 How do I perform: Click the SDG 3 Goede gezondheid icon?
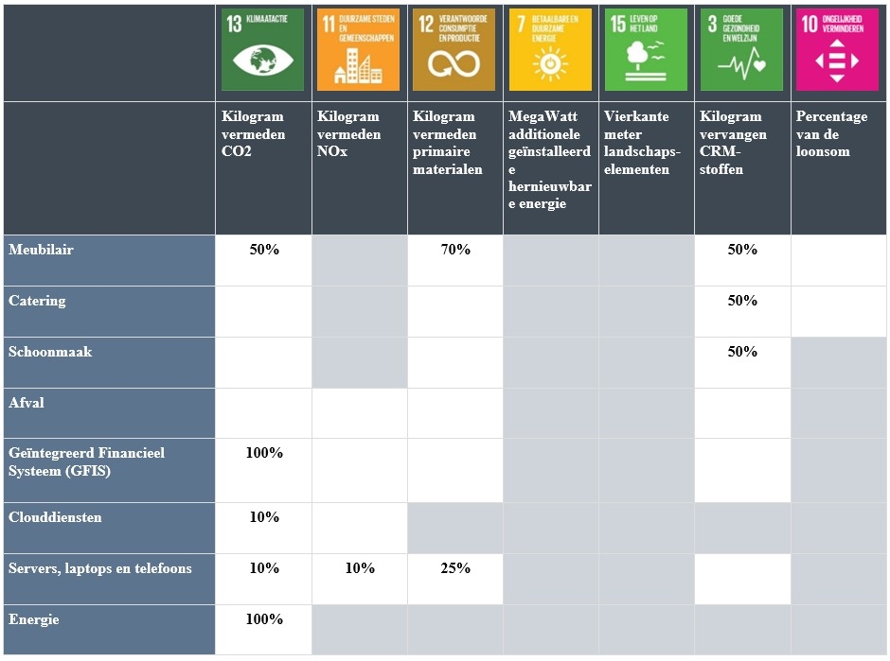[742, 50]
